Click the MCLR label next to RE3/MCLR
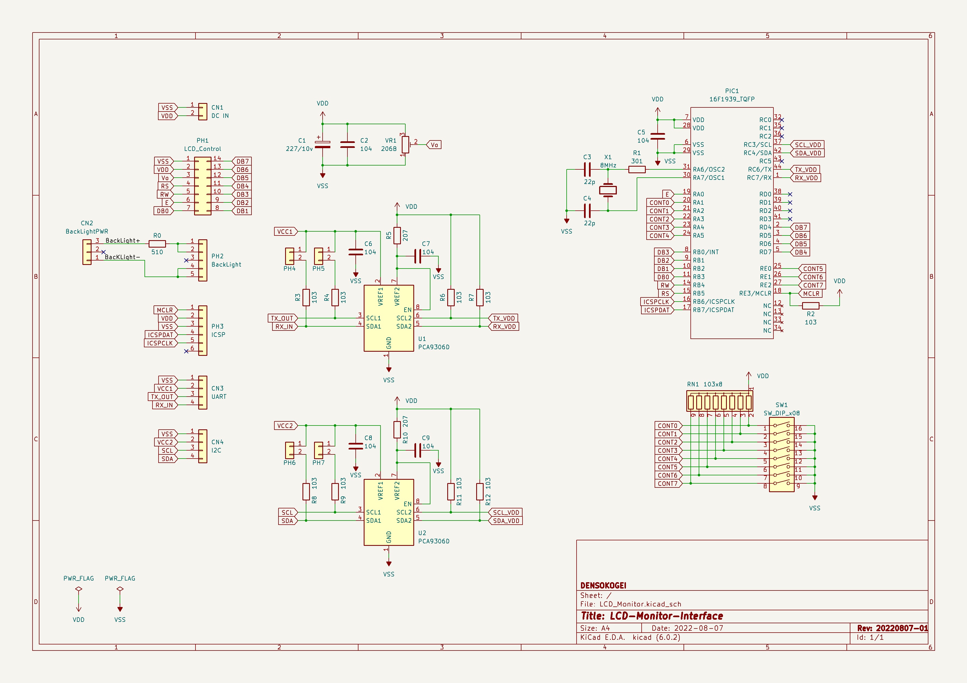967x683 pixels. tap(810, 294)
